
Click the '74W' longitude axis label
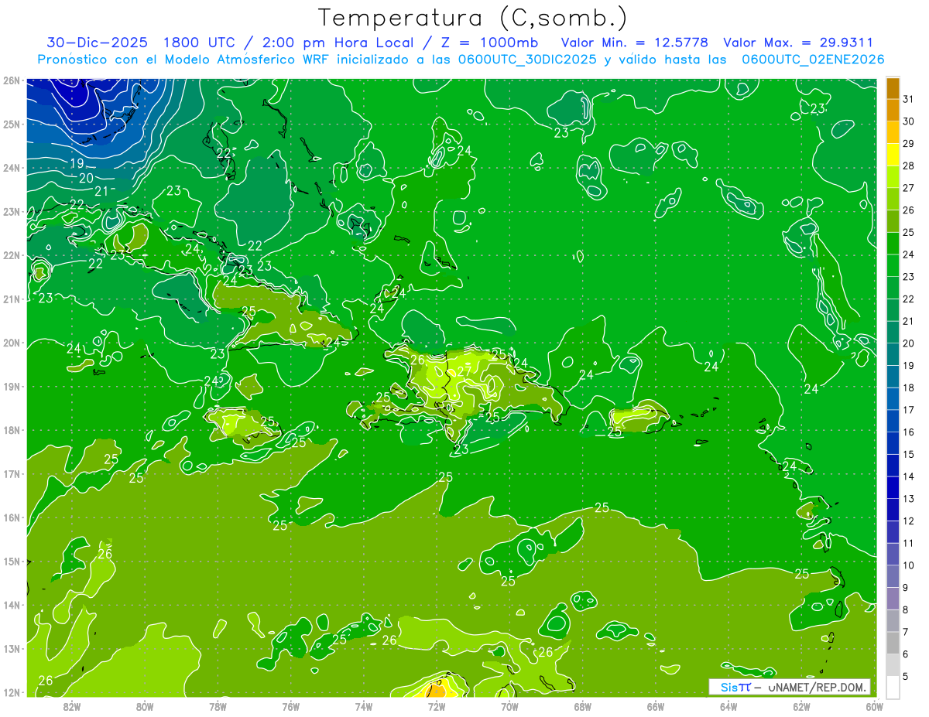coord(364,705)
